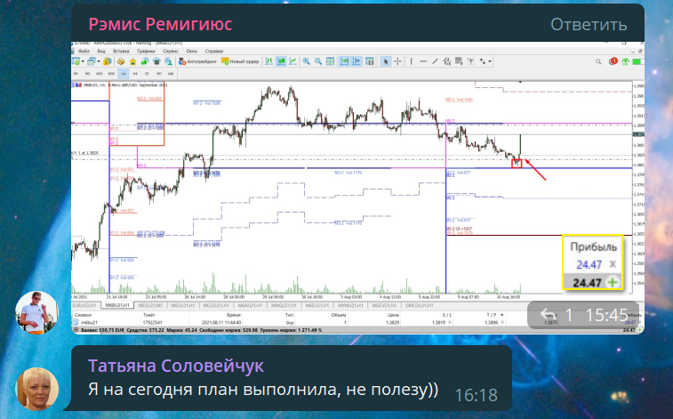The image size is (673, 419).
Task: Open the shapes objects dropdown
Action: (490, 61)
